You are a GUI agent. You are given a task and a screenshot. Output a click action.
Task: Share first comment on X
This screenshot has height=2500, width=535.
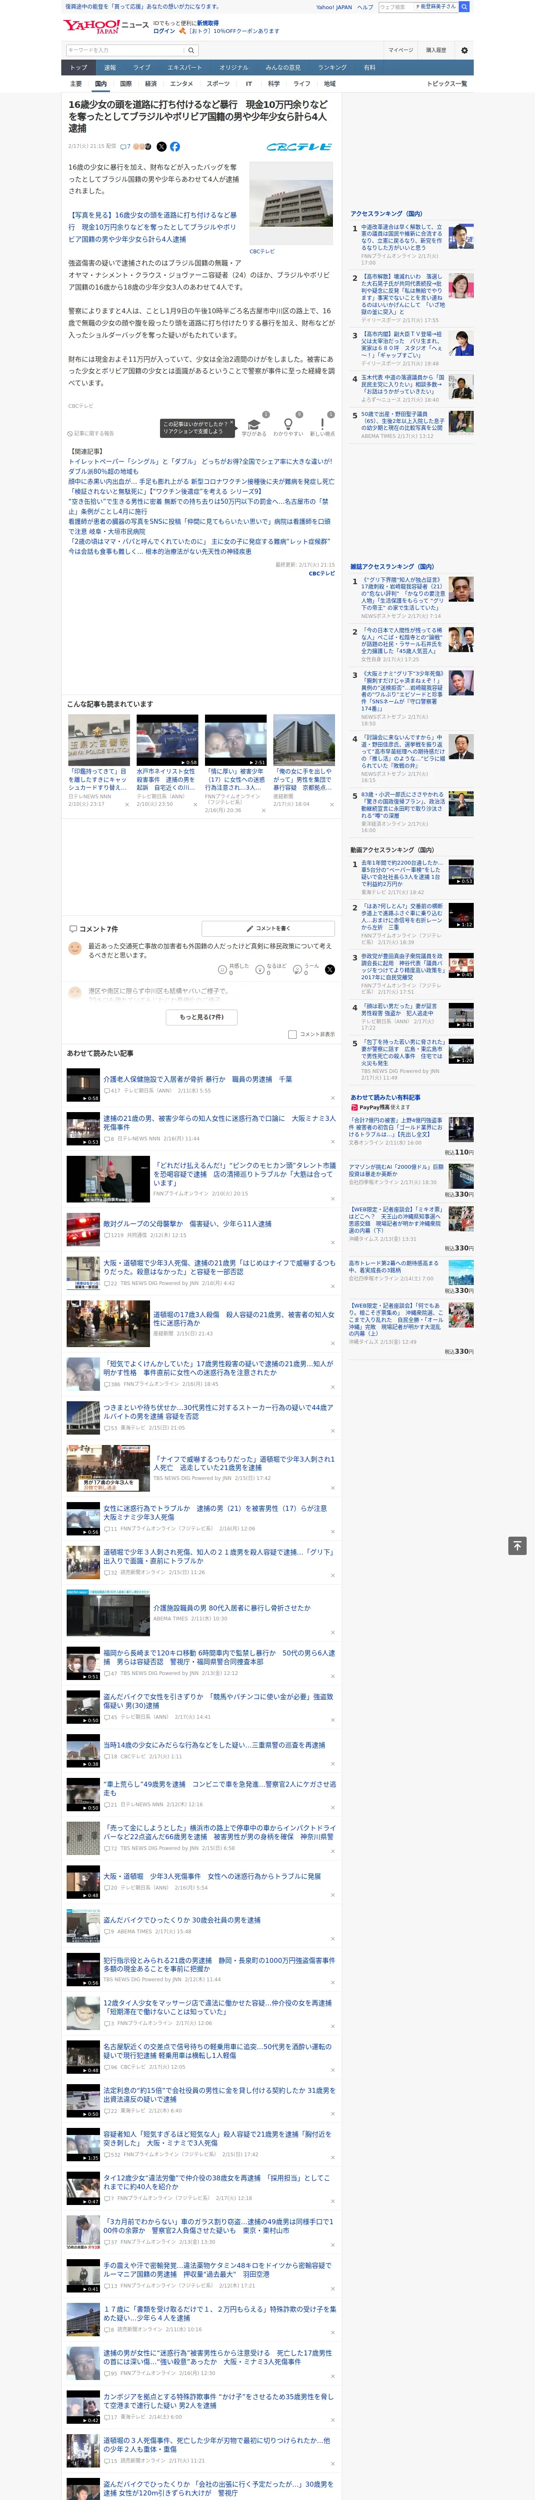pyautogui.click(x=330, y=970)
